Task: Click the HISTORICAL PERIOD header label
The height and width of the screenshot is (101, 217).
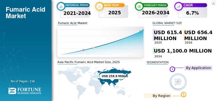Action: point(77,5)
